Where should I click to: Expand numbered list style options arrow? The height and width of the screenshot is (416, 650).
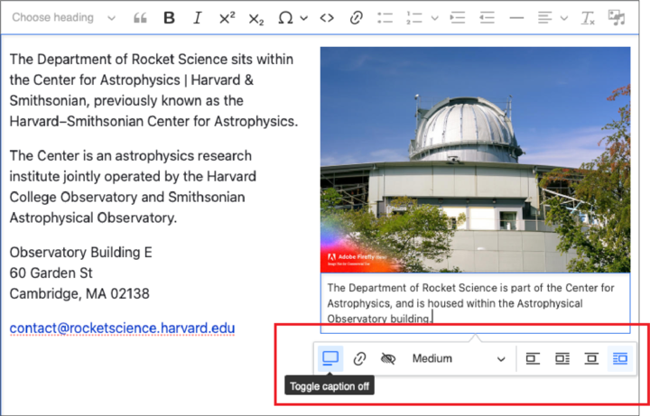click(x=434, y=18)
